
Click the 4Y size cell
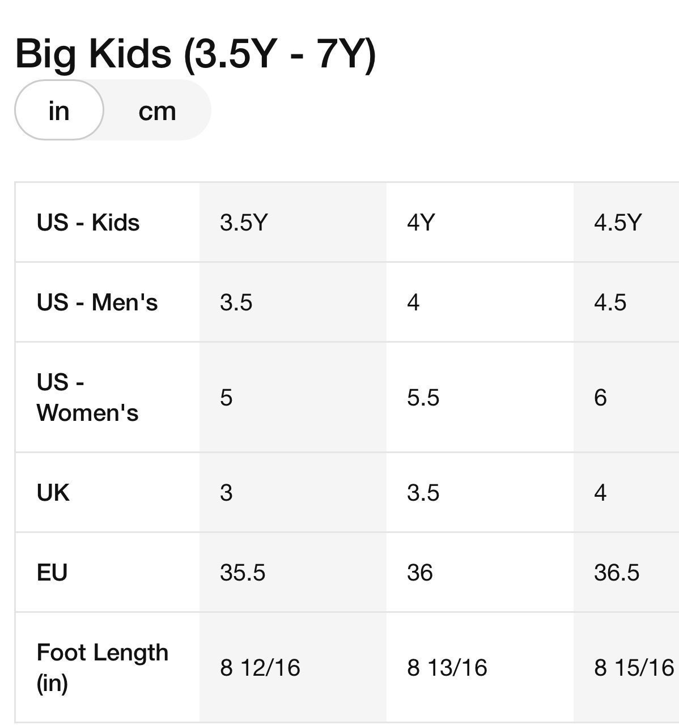pyautogui.click(x=480, y=223)
